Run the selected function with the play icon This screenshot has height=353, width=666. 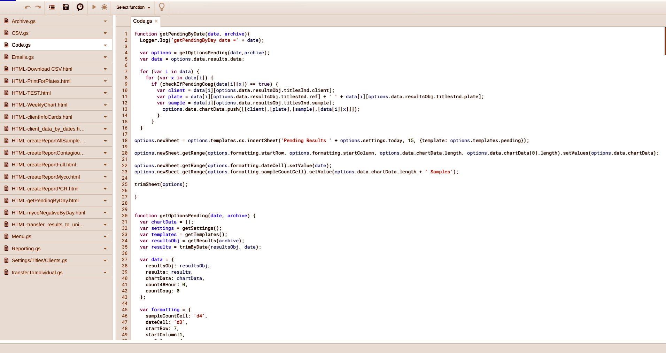point(94,7)
